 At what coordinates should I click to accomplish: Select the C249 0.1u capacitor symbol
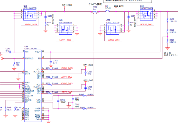coord(10,52)
